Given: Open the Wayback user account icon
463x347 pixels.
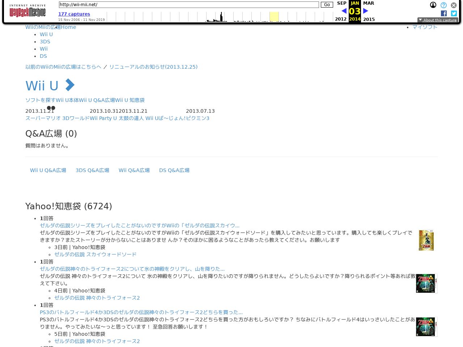Looking at the screenshot, I should (433, 5).
